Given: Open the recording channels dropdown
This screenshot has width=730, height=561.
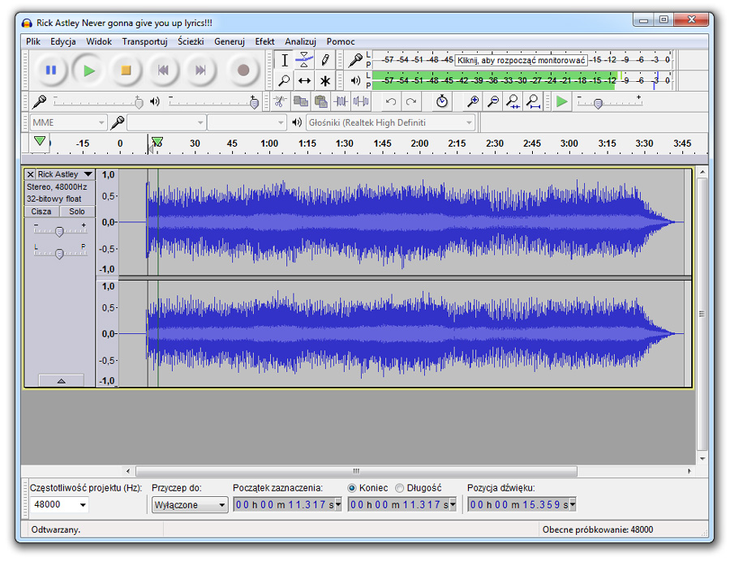Looking at the screenshot, I should click(247, 122).
